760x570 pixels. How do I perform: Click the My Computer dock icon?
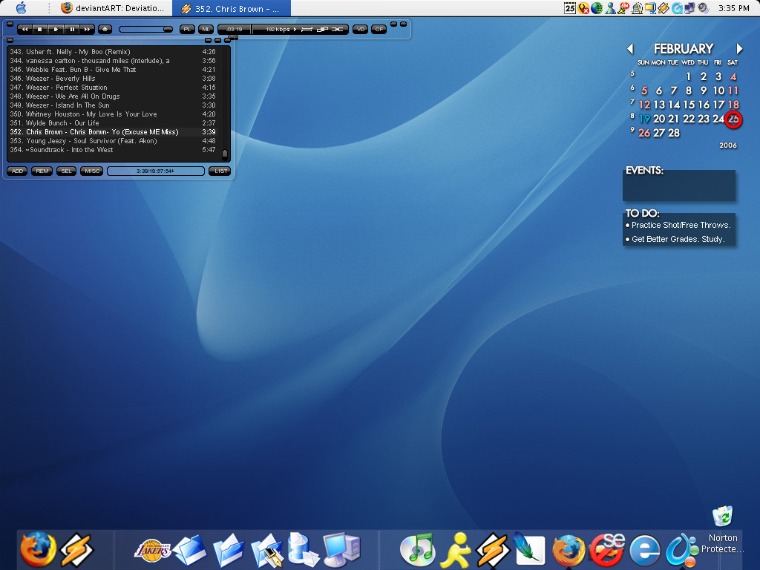tap(341, 550)
